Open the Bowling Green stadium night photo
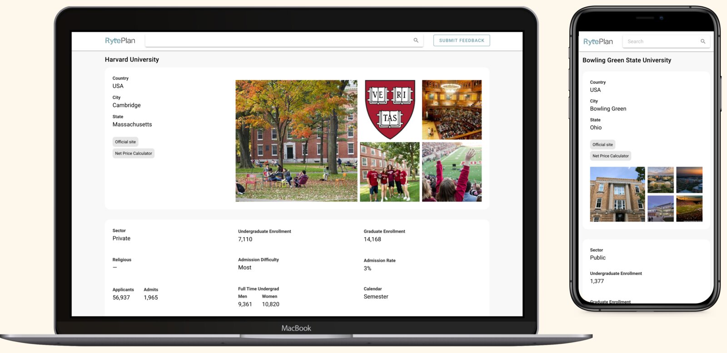 click(x=689, y=209)
